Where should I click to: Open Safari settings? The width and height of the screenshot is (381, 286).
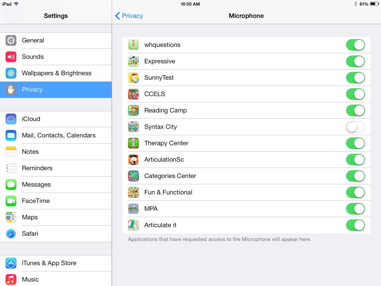click(56, 234)
